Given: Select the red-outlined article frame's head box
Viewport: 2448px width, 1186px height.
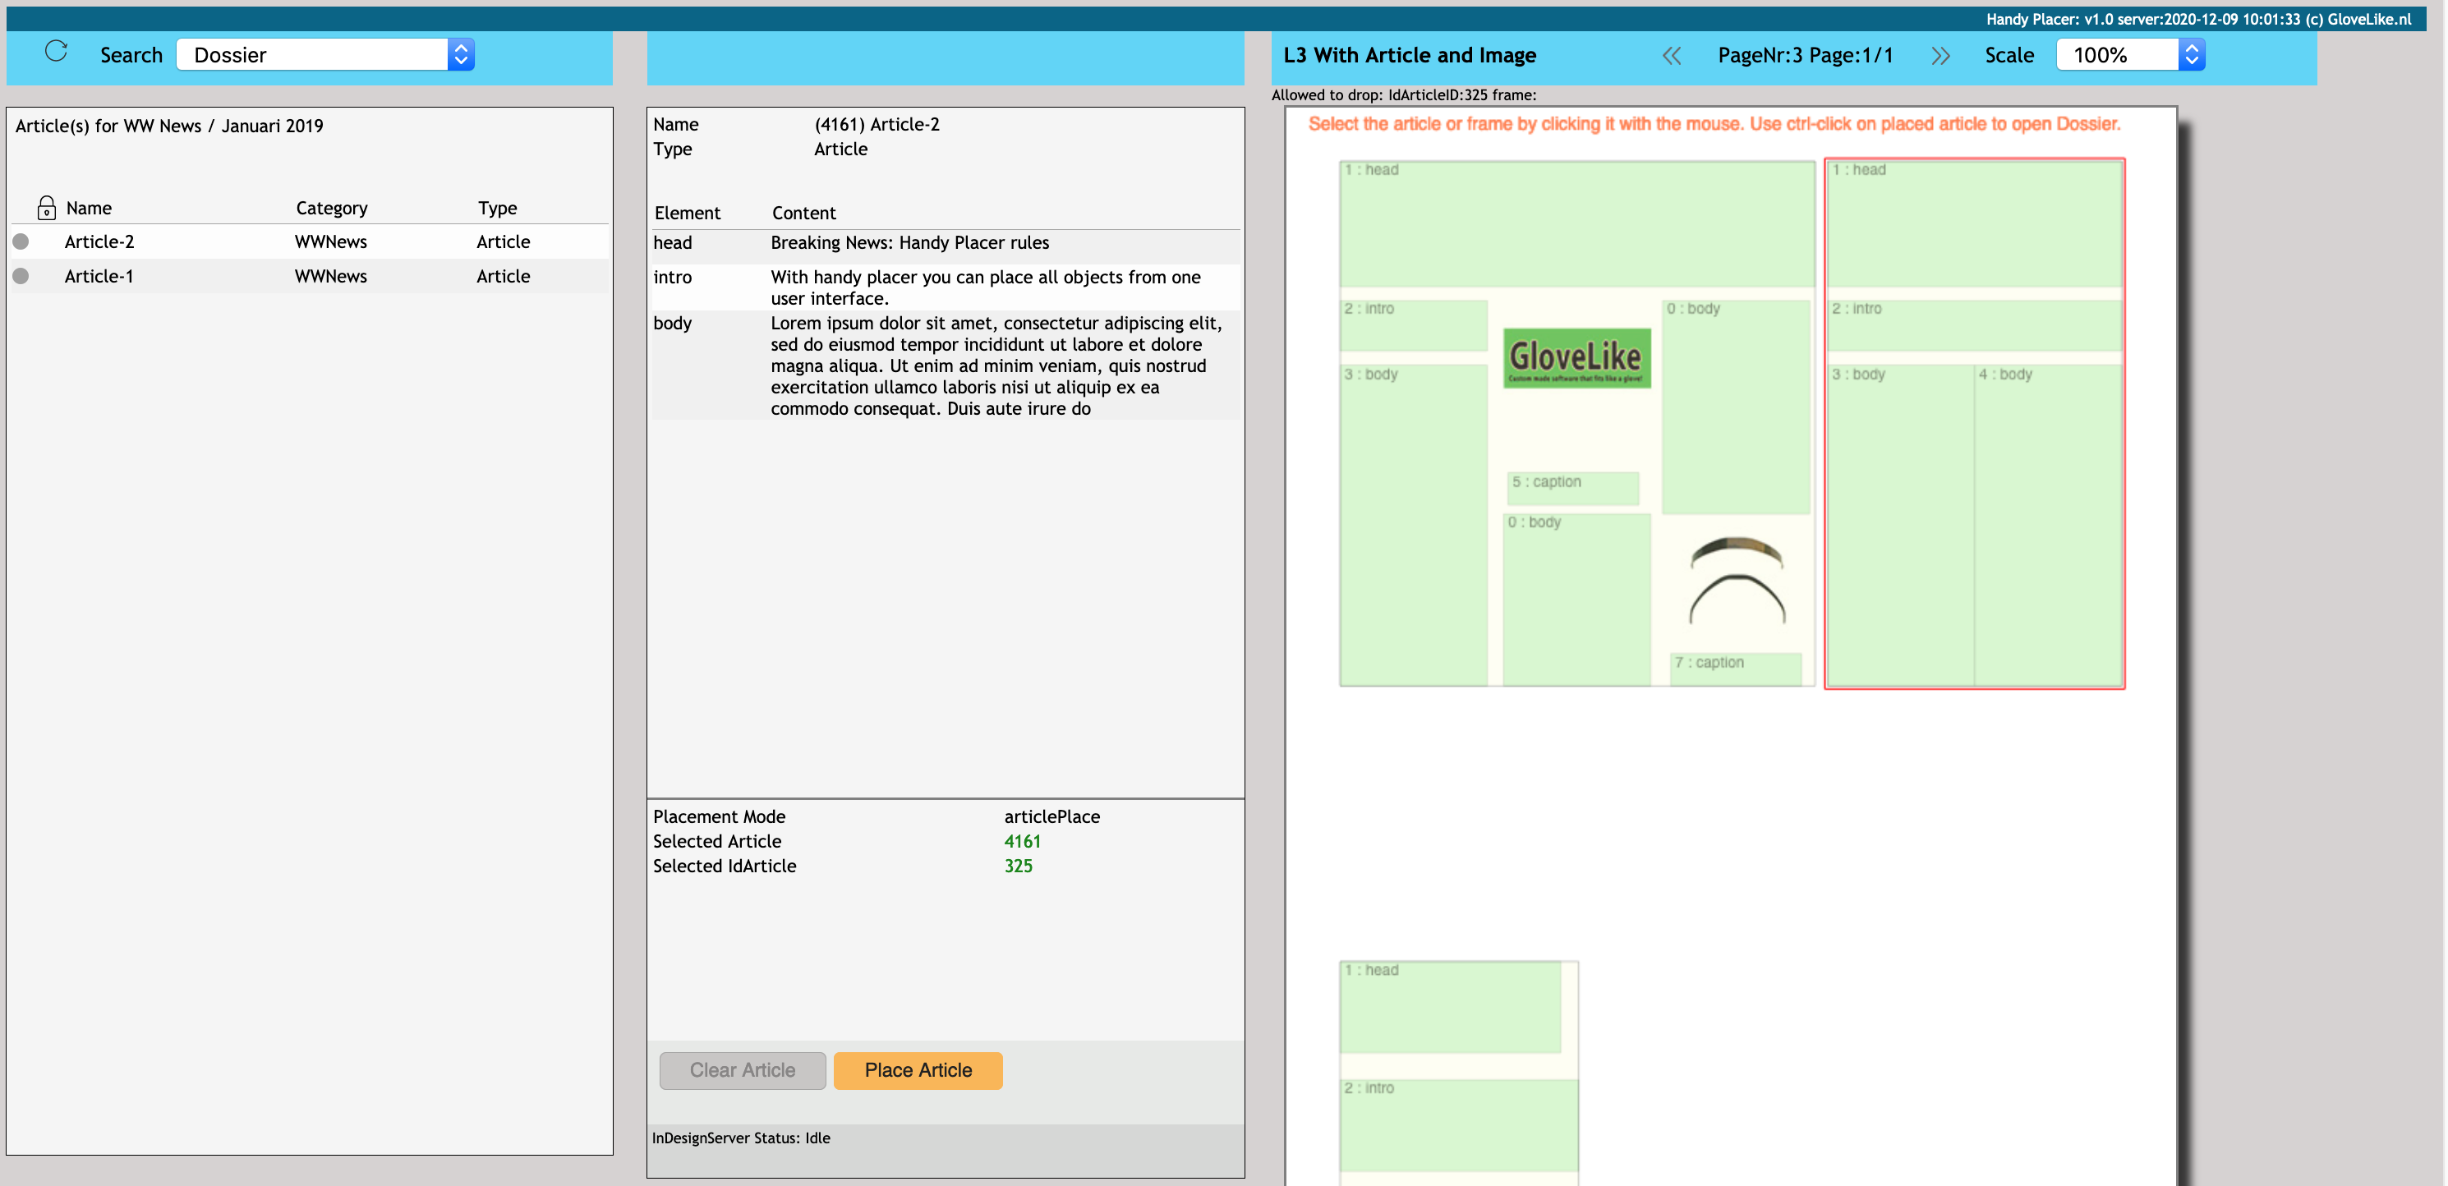Looking at the screenshot, I should [1974, 224].
